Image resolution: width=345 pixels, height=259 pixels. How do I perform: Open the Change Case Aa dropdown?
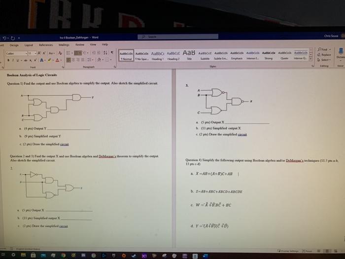click(52, 53)
